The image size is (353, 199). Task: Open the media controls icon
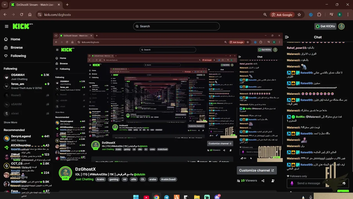coord(331,15)
